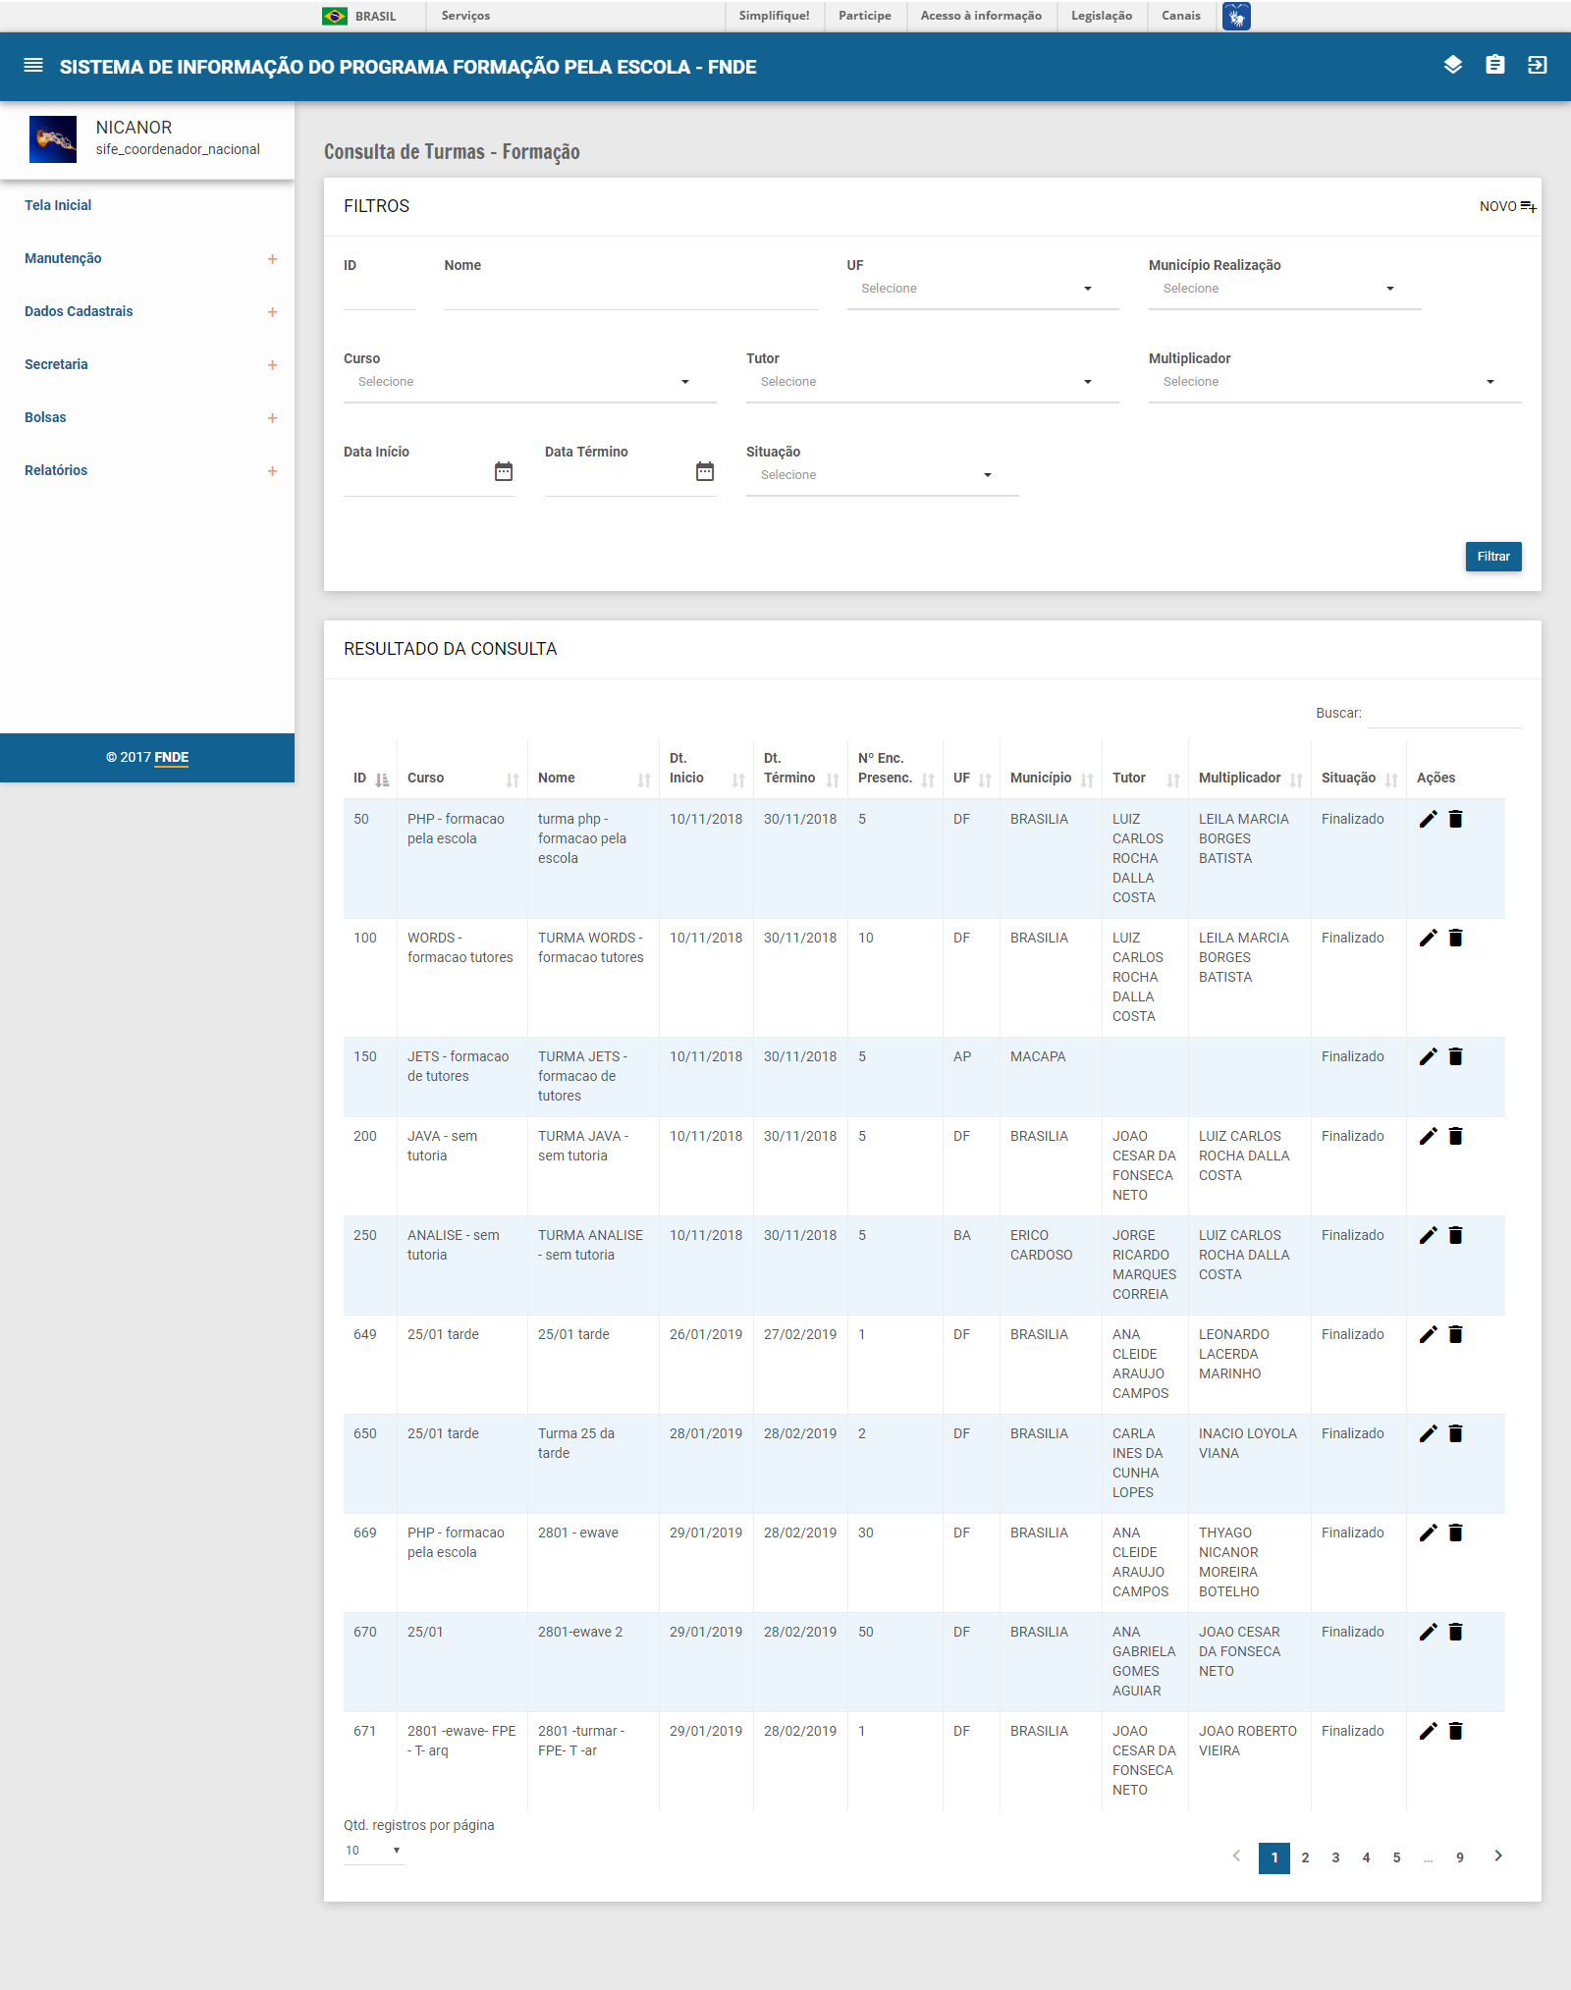Image resolution: width=1571 pixels, height=1990 pixels.
Task: Open the UF filter dropdown
Action: (x=982, y=289)
